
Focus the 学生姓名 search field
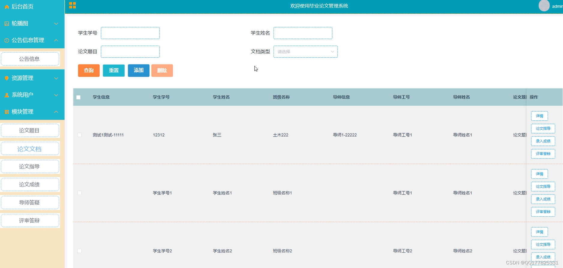pyautogui.click(x=303, y=33)
